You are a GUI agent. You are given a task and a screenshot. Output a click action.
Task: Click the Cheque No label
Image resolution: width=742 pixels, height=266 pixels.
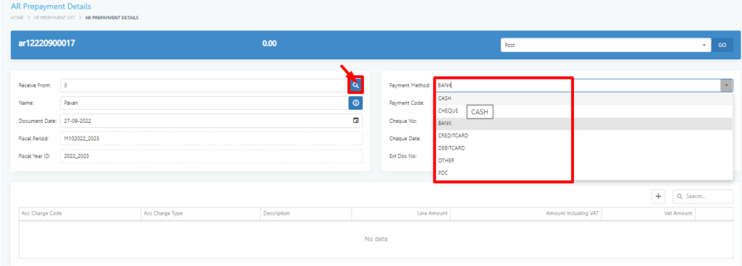pyautogui.click(x=403, y=121)
